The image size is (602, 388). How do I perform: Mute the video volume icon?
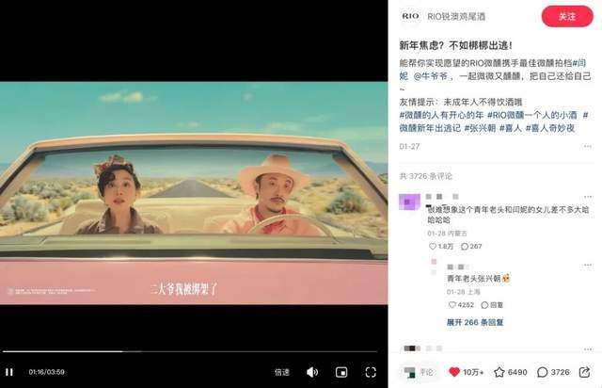(312, 372)
